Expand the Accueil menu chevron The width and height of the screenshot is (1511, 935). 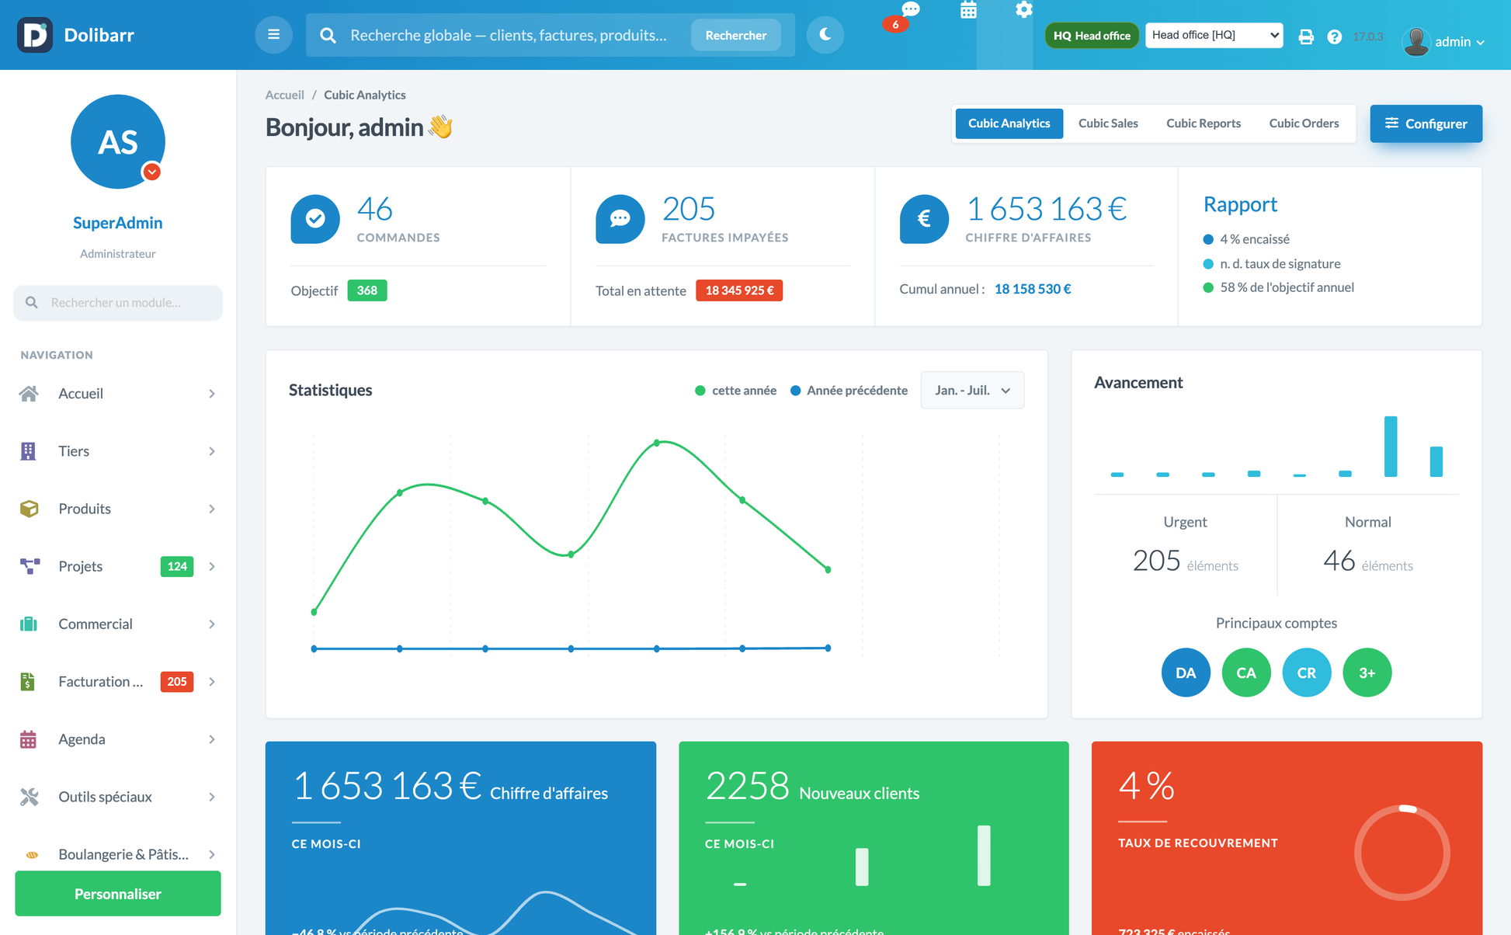pyautogui.click(x=211, y=394)
